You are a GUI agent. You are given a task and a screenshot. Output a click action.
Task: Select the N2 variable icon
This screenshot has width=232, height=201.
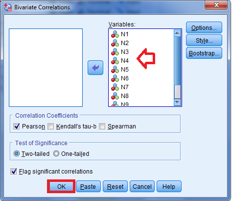(x=115, y=43)
